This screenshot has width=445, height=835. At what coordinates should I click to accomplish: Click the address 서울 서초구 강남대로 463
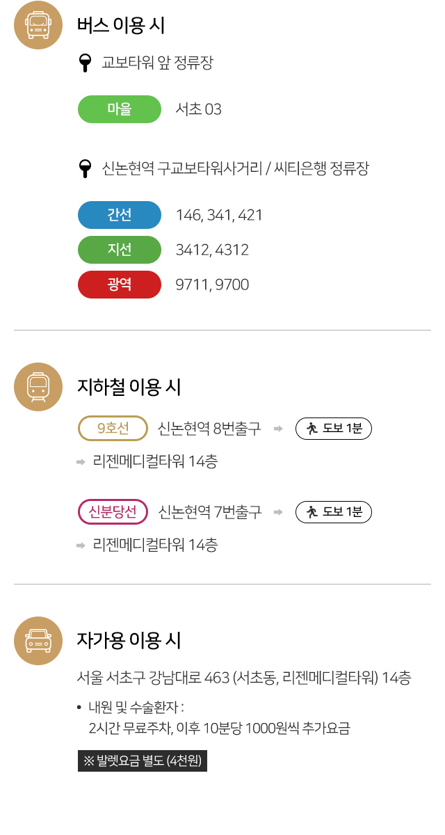(154, 678)
